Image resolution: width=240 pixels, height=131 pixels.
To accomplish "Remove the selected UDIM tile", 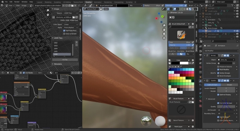I will pos(76,45).
